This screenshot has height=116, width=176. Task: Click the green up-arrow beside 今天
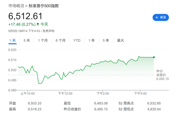click(38, 24)
